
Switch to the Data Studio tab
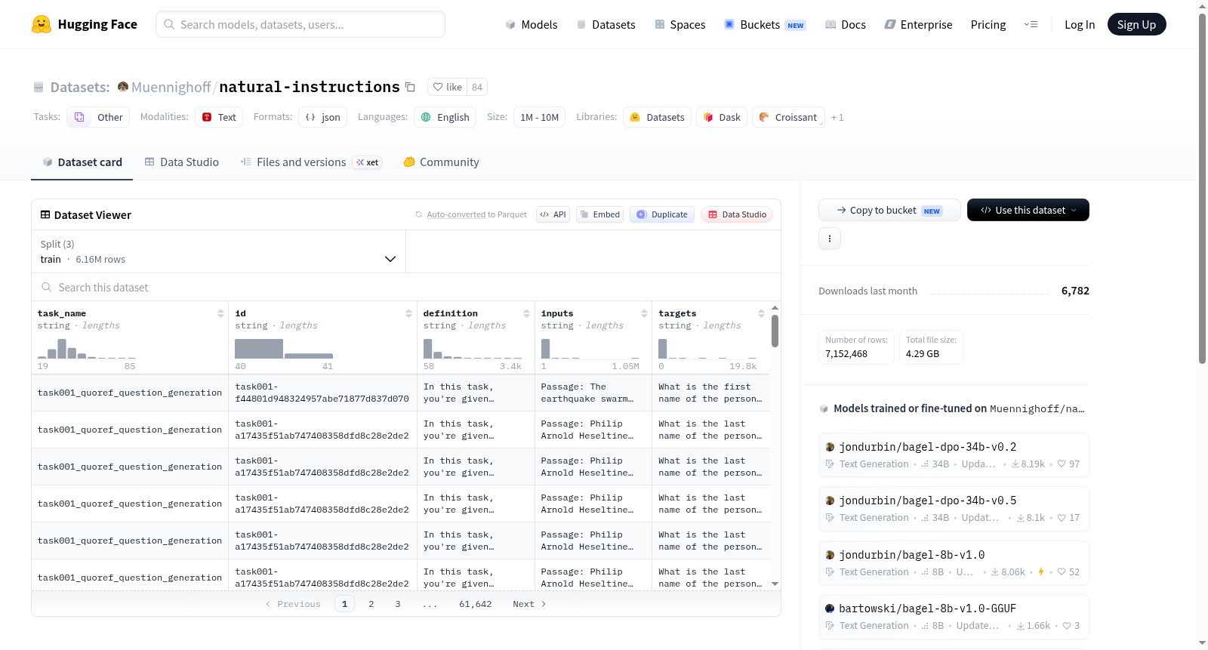182,162
